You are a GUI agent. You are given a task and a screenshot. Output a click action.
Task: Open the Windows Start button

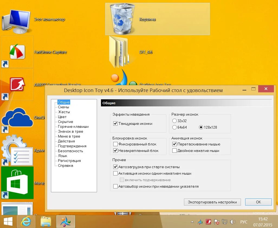tap(8, 222)
